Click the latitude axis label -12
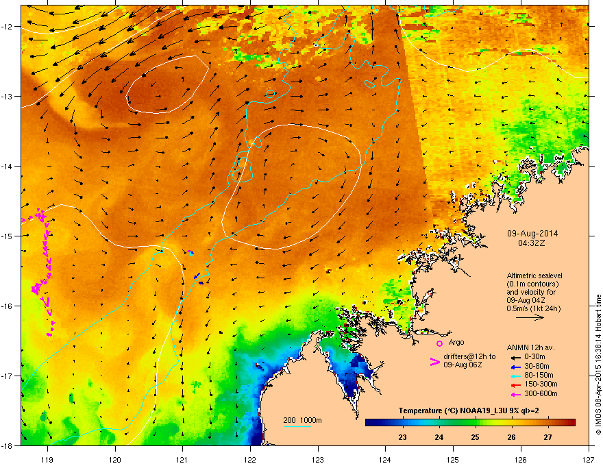The width and height of the screenshot is (603, 466). 7,27
